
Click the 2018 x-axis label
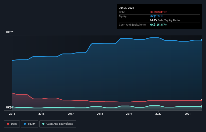tap(100, 114)
